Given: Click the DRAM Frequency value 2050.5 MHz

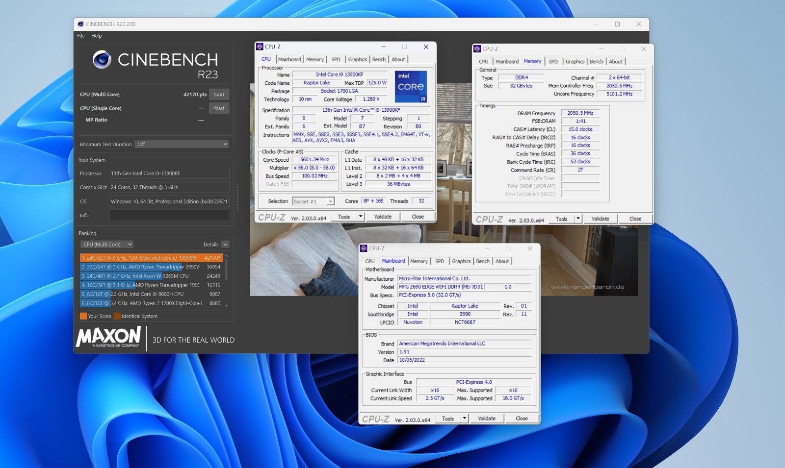Looking at the screenshot, I should point(580,113).
